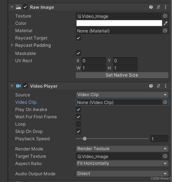Open Raw Image preset settings icon
The image size is (172, 182).
(x=158, y=7)
